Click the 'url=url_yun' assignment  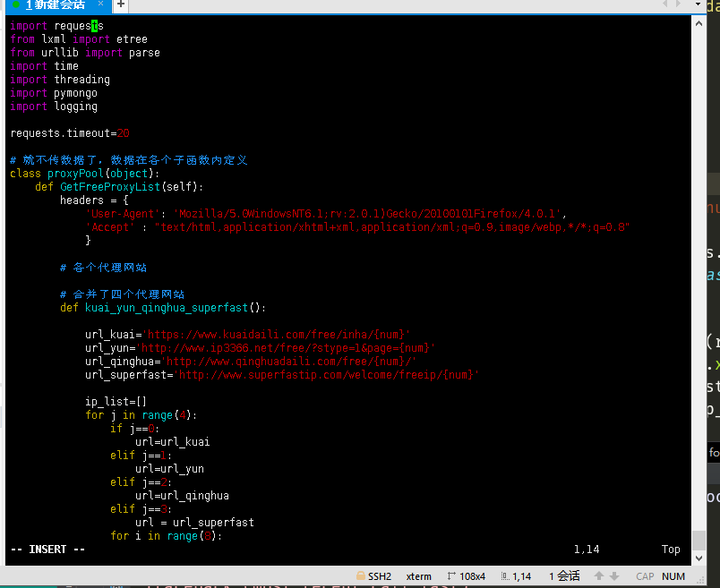169,469
